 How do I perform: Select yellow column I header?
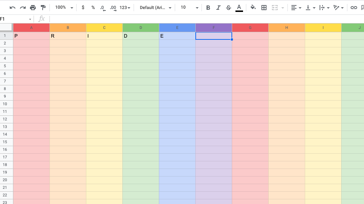(323, 28)
